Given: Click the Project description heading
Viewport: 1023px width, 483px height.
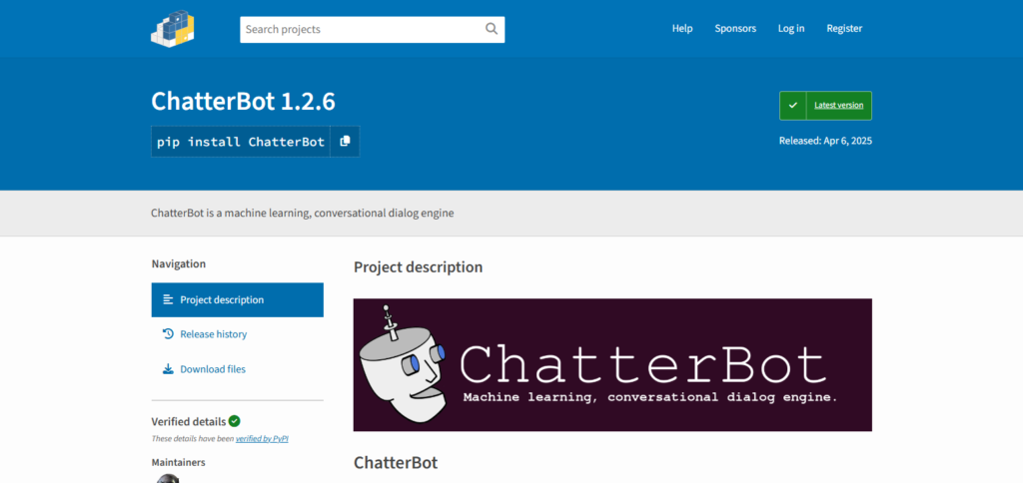Looking at the screenshot, I should pos(419,267).
